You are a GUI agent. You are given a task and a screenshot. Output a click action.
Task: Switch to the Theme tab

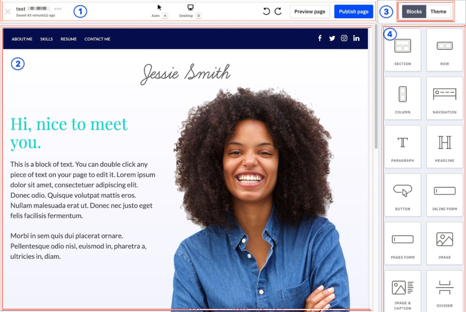[438, 12]
